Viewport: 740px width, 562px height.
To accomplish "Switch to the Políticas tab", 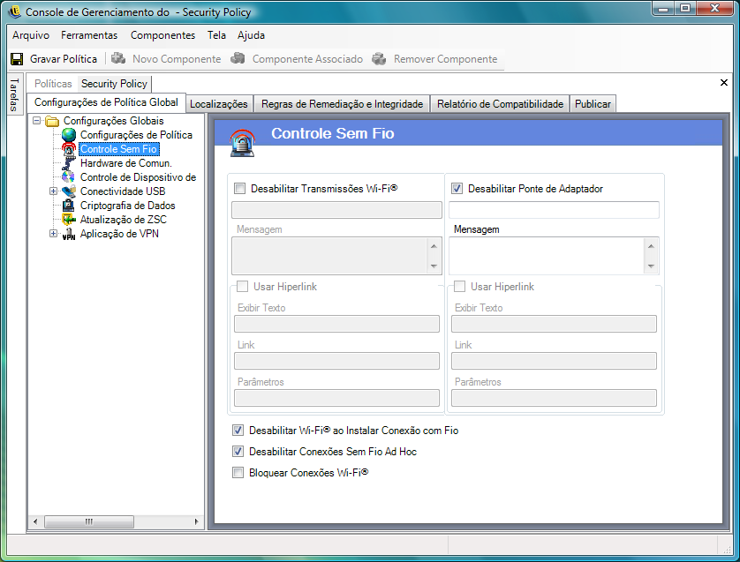I will click(53, 84).
